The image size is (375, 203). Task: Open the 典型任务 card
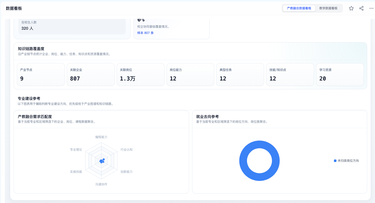coord(240,75)
